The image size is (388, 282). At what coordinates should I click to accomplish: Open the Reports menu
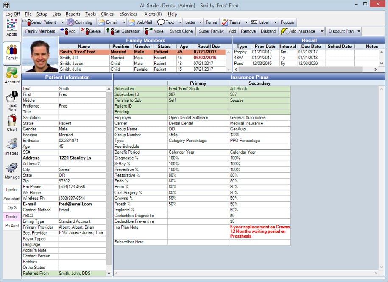click(73, 14)
